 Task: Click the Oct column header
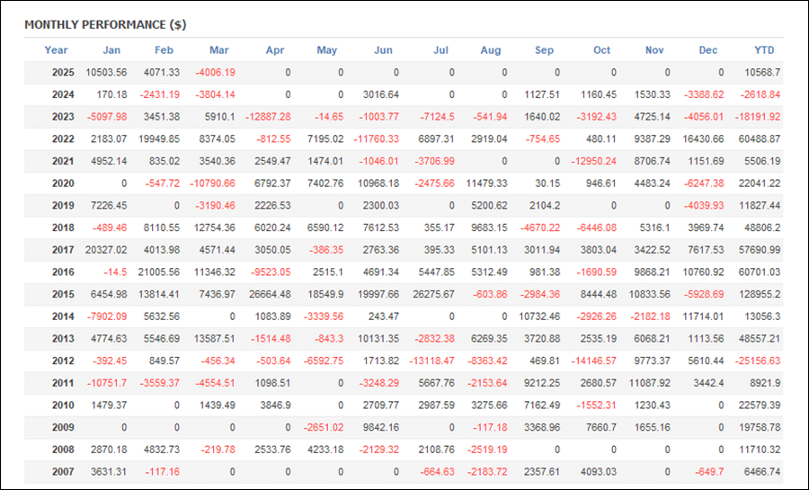(x=601, y=50)
